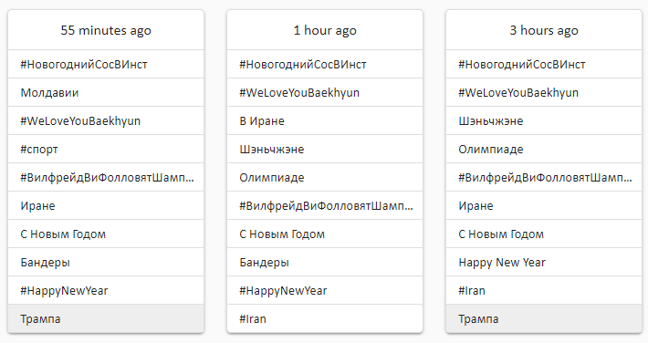Open #ВилфрейдВиФолловятШамп in 3 hours column

[544, 178]
